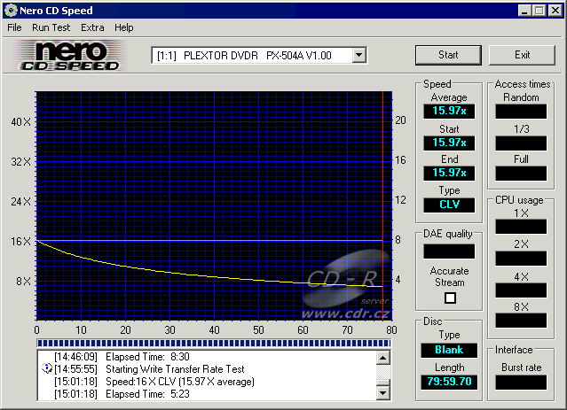The width and height of the screenshot is (567, 410).
Task: Click log line 'Speed:16 X CLV'
Action: (154, 382)
